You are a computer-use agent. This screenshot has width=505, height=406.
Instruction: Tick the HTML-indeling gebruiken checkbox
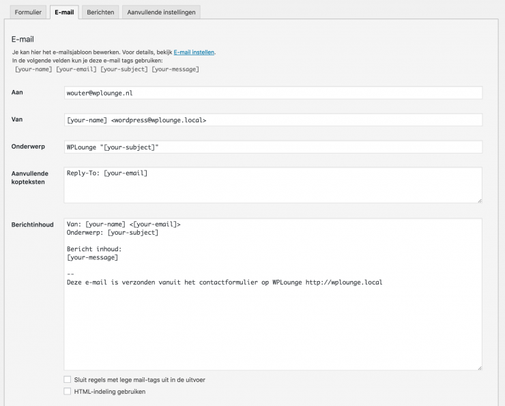click(x=67, y=392)
